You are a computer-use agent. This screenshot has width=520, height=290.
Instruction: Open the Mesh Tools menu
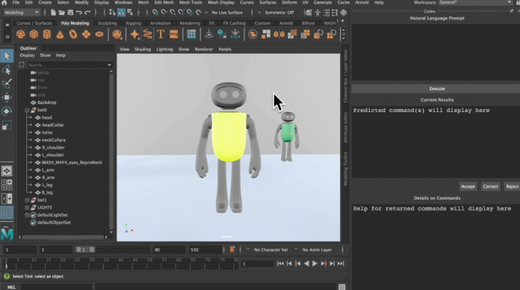(x=191, y=3)
